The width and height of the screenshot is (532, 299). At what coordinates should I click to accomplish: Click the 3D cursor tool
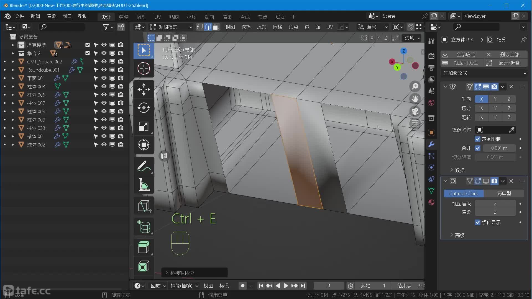(x=144, y=68)
